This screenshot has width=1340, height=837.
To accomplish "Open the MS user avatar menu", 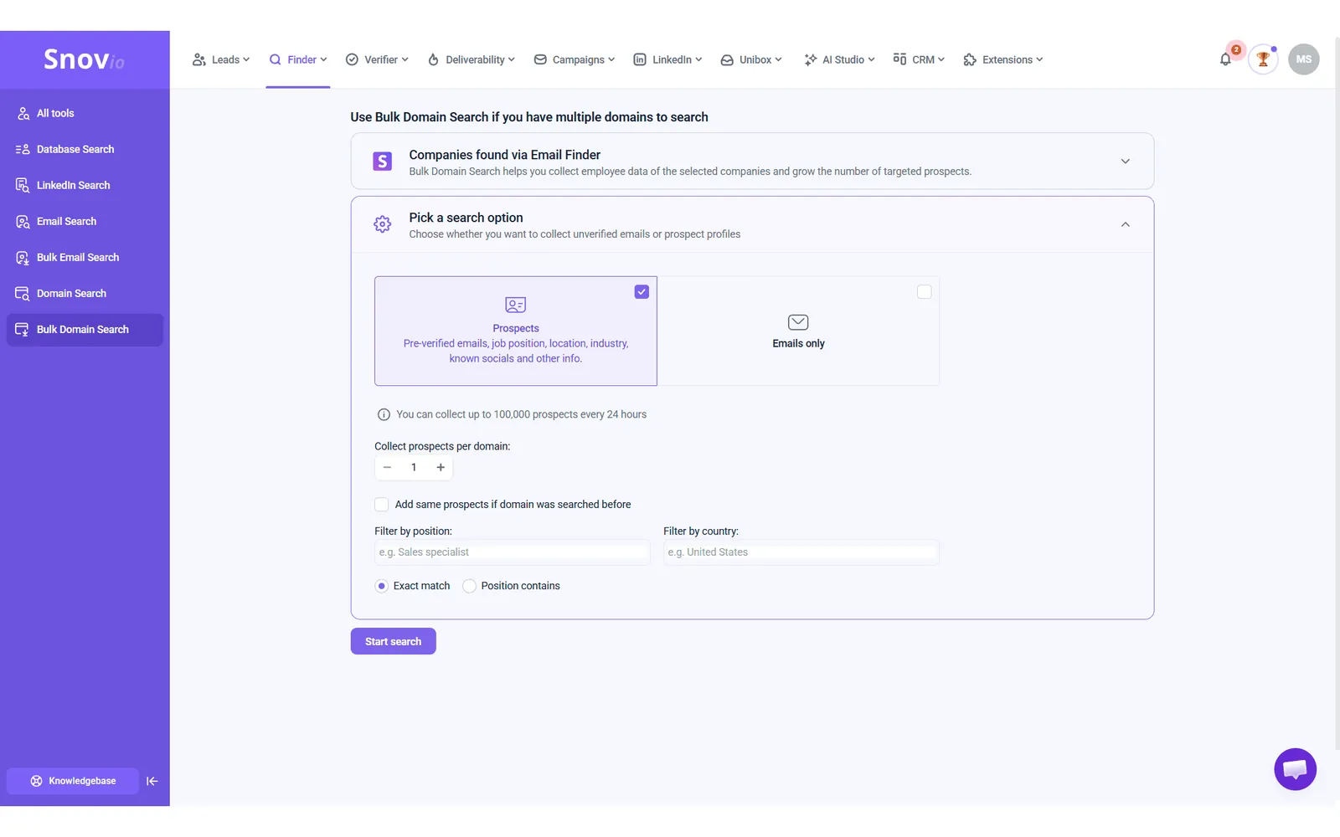I will click(x=1304, y=59).
